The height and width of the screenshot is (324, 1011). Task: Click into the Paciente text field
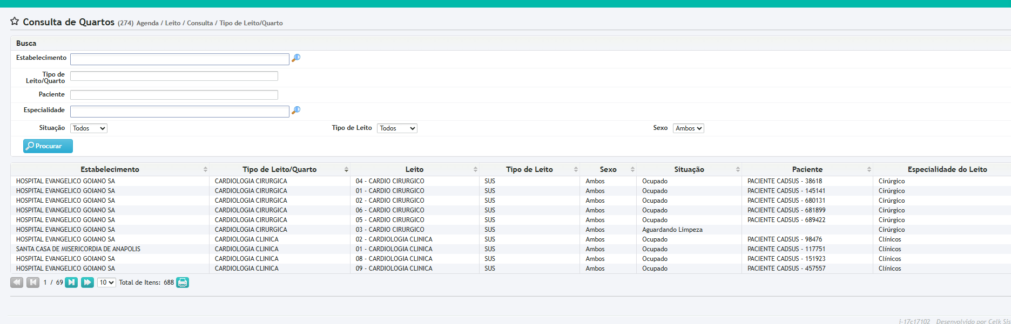174,95
